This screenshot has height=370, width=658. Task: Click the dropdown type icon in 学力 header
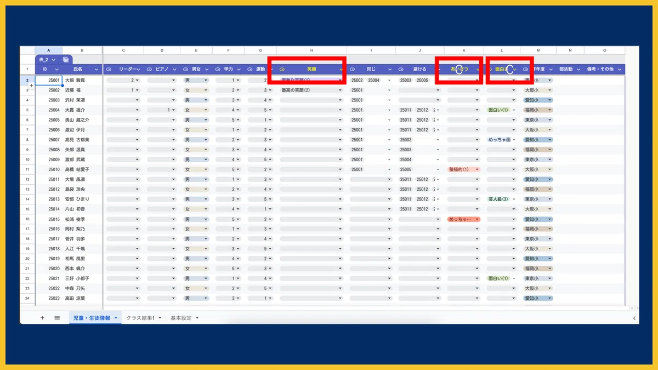tap(218, 70)
